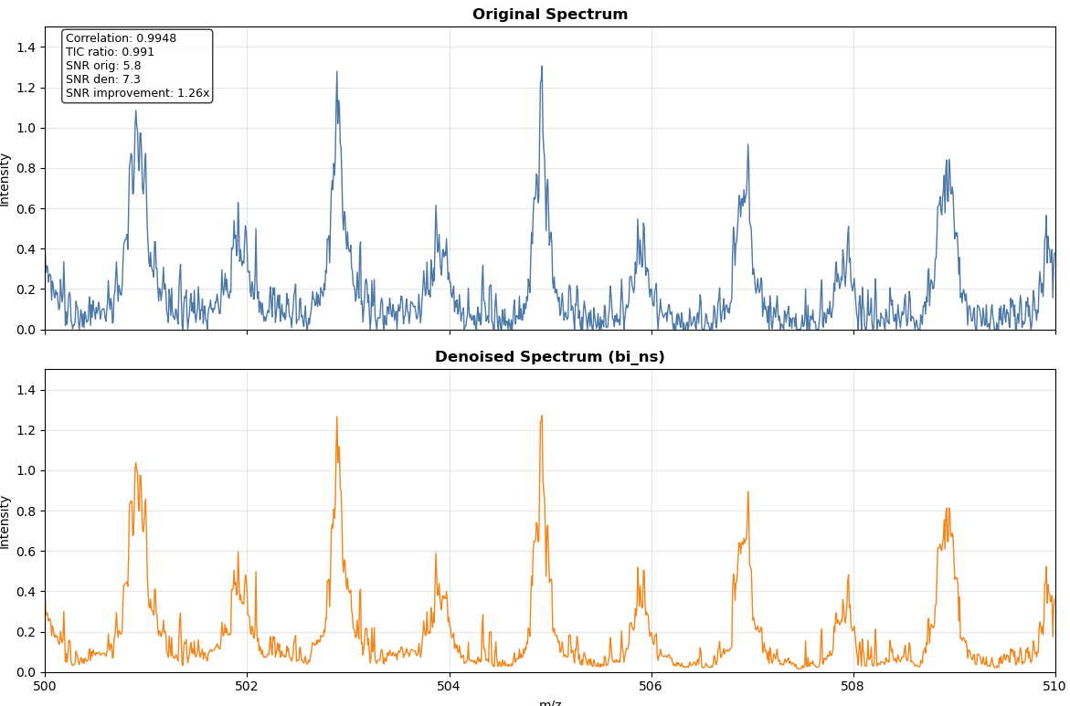This screenshot has width=1070, height=706.
Task: Click the x-axis tick label 506
Action: (651, 686)
